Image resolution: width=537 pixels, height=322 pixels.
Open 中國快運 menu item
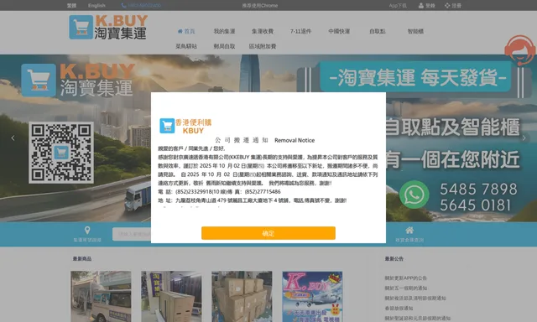tap(339, 31)
